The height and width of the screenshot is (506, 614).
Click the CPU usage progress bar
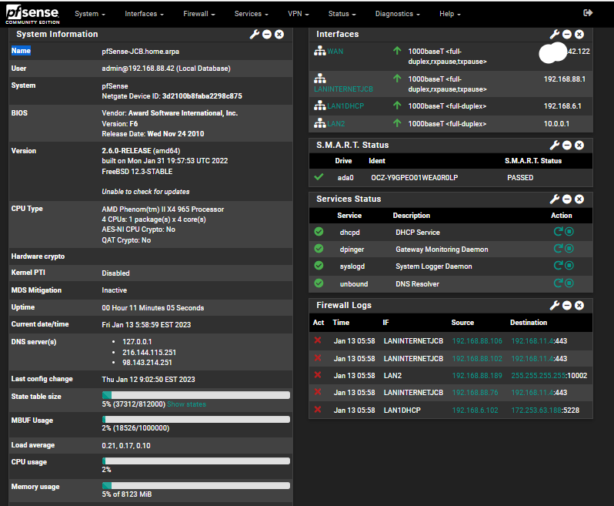point(196,461)
